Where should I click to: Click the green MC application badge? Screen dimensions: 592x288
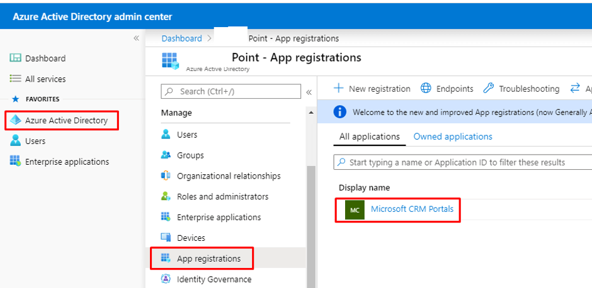[x=355, y=210]
